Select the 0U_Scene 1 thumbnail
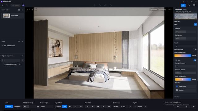 (x=6, y=16)
